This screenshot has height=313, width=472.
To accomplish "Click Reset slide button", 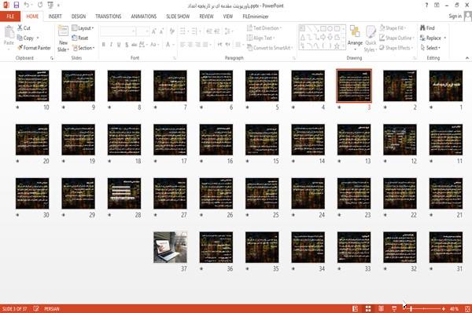I will click(x=80, y=38).
